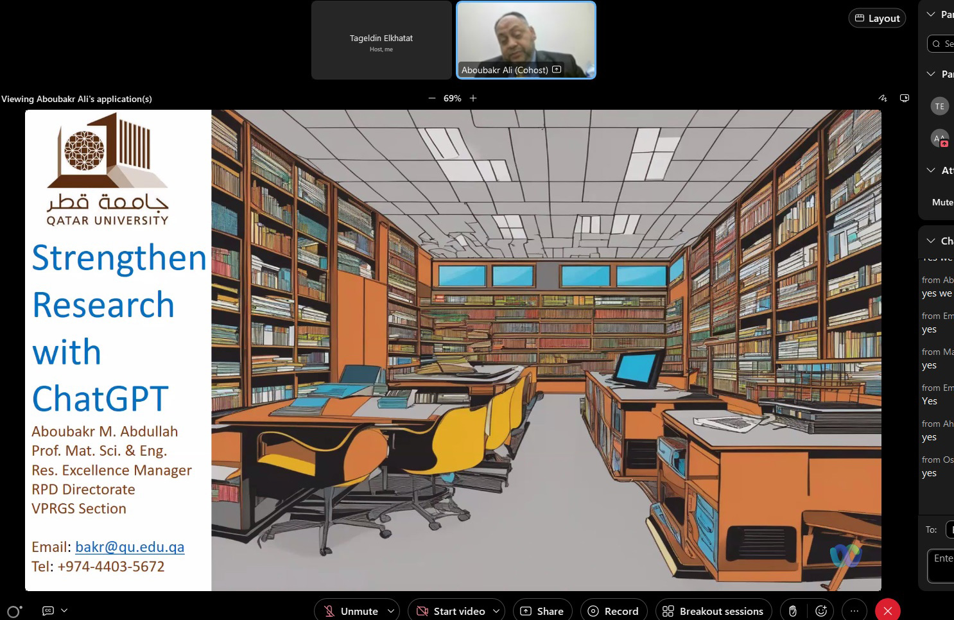Expand the closed captions options arrow
This screenshot has width=954, height=620.
pyautogui.click(x=64, y=611)
